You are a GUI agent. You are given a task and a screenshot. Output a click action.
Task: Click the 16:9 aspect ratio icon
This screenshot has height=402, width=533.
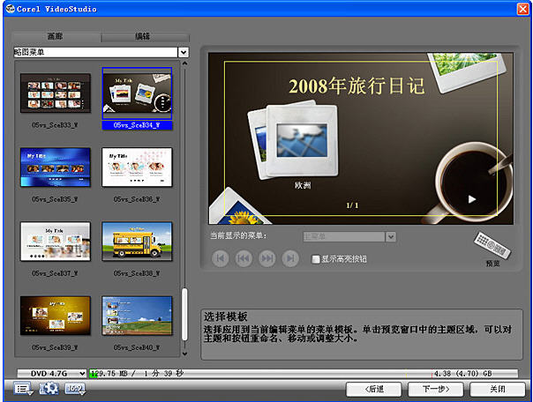coord(75,389)
